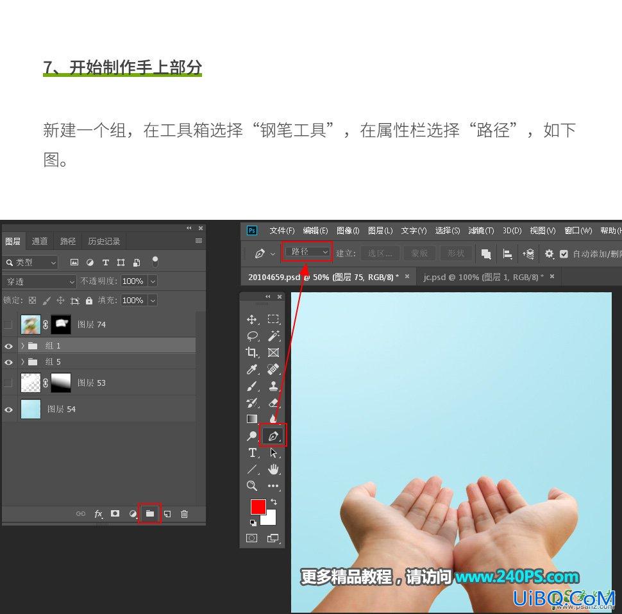Select the Zoom tool

[251, 486]
